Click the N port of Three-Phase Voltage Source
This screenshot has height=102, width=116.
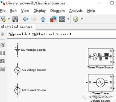87,82
